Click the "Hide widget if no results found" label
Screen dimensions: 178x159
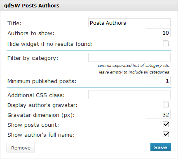[x=50, y=44]
